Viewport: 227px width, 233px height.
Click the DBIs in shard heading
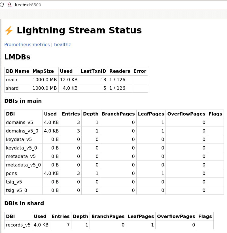point(24,203)
